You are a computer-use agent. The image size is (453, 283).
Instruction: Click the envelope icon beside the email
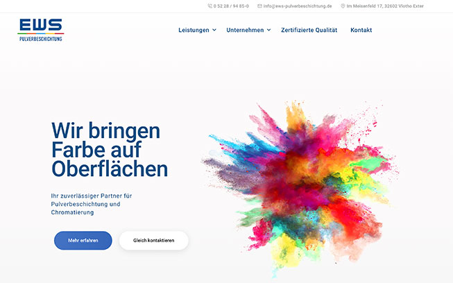click(x=259, y=6)
